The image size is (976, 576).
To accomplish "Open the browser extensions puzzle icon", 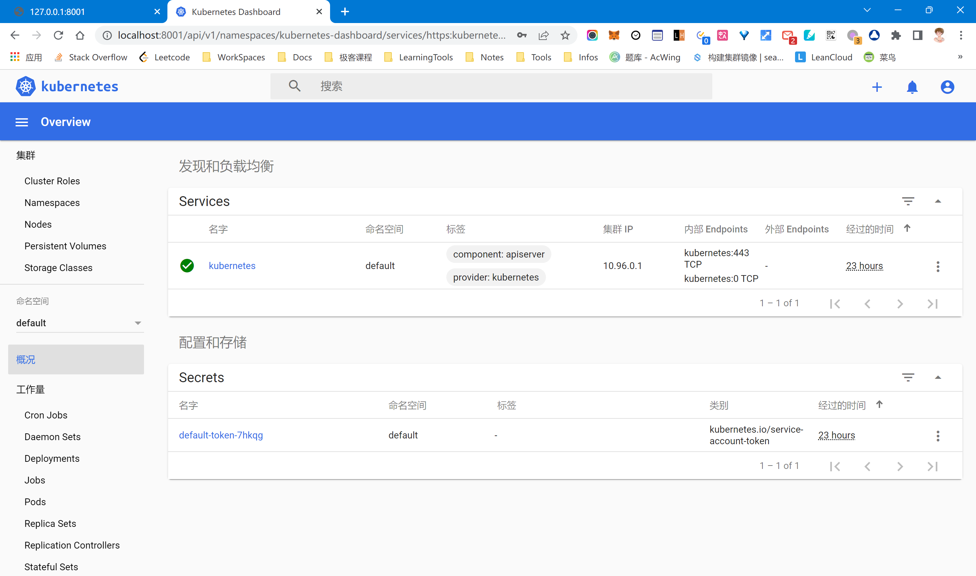I will click(896, 35).
